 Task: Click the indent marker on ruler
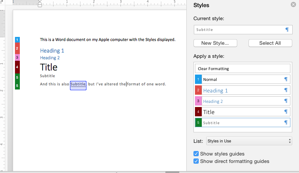pos(40,4)
